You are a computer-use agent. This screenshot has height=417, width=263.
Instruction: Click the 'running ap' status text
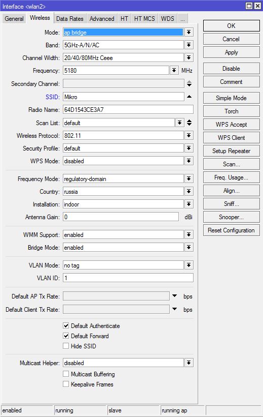point(174,410)
